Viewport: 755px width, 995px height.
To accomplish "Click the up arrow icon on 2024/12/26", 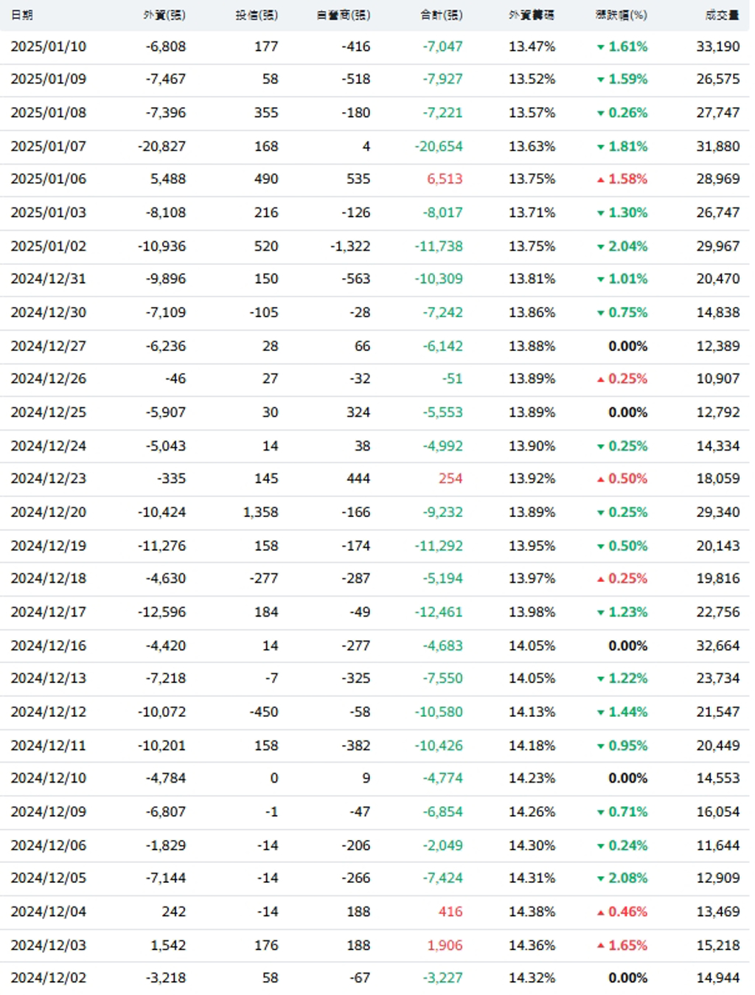I will tap(601, 380).
